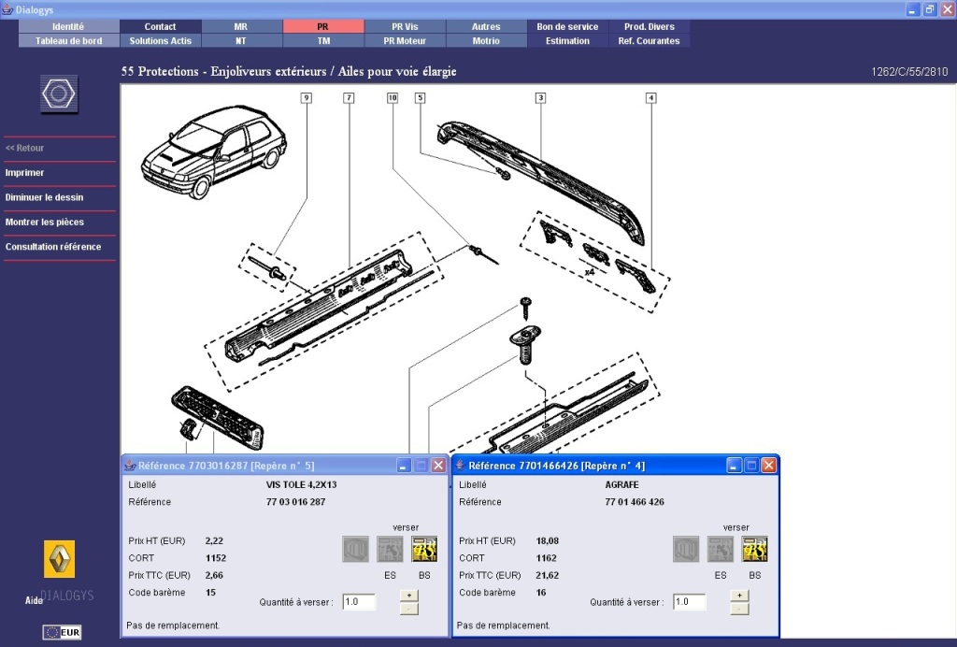Click the EUR currency flag icon
The width and height of the screenshot is (957, 647).
[x=62, y=632]
